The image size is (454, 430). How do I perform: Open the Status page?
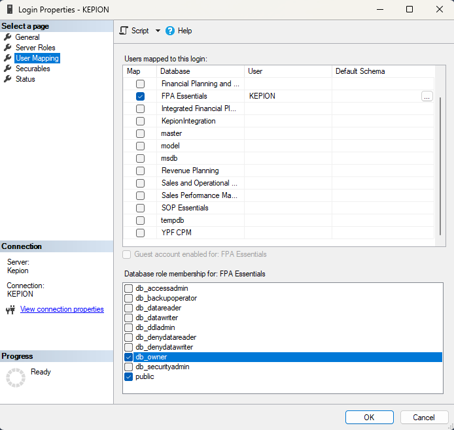[26, 79]
